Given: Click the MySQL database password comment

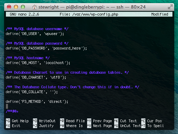Looking at the screenshot, I should pyautogui.click(x=37, y=43).
